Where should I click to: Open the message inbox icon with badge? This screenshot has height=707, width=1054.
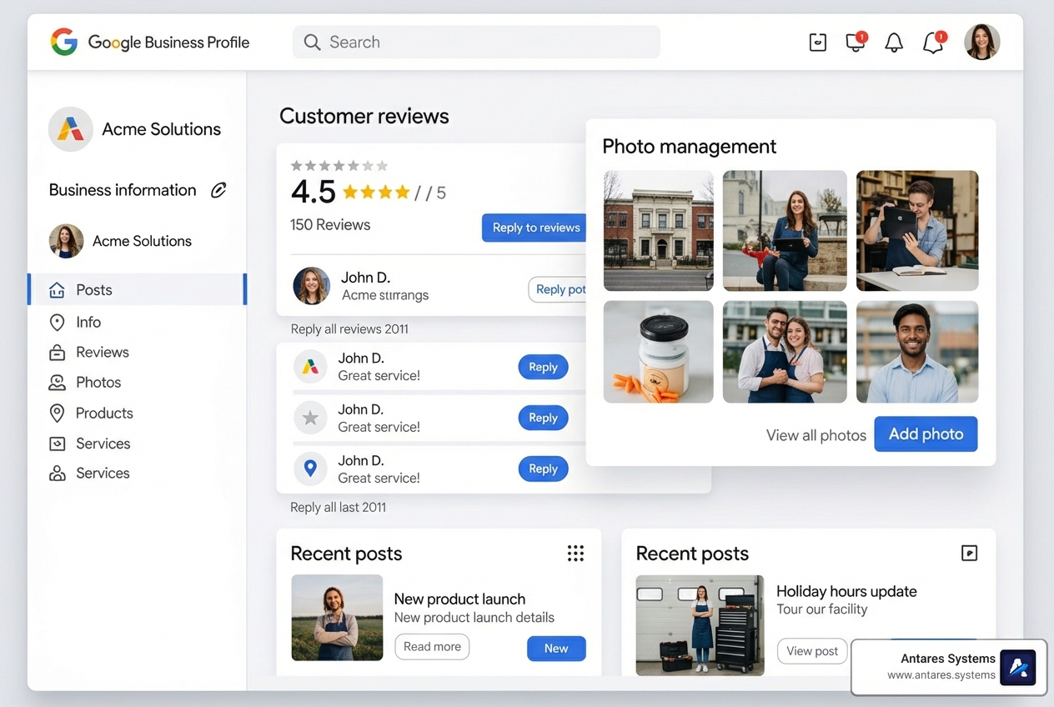[855, 42]
